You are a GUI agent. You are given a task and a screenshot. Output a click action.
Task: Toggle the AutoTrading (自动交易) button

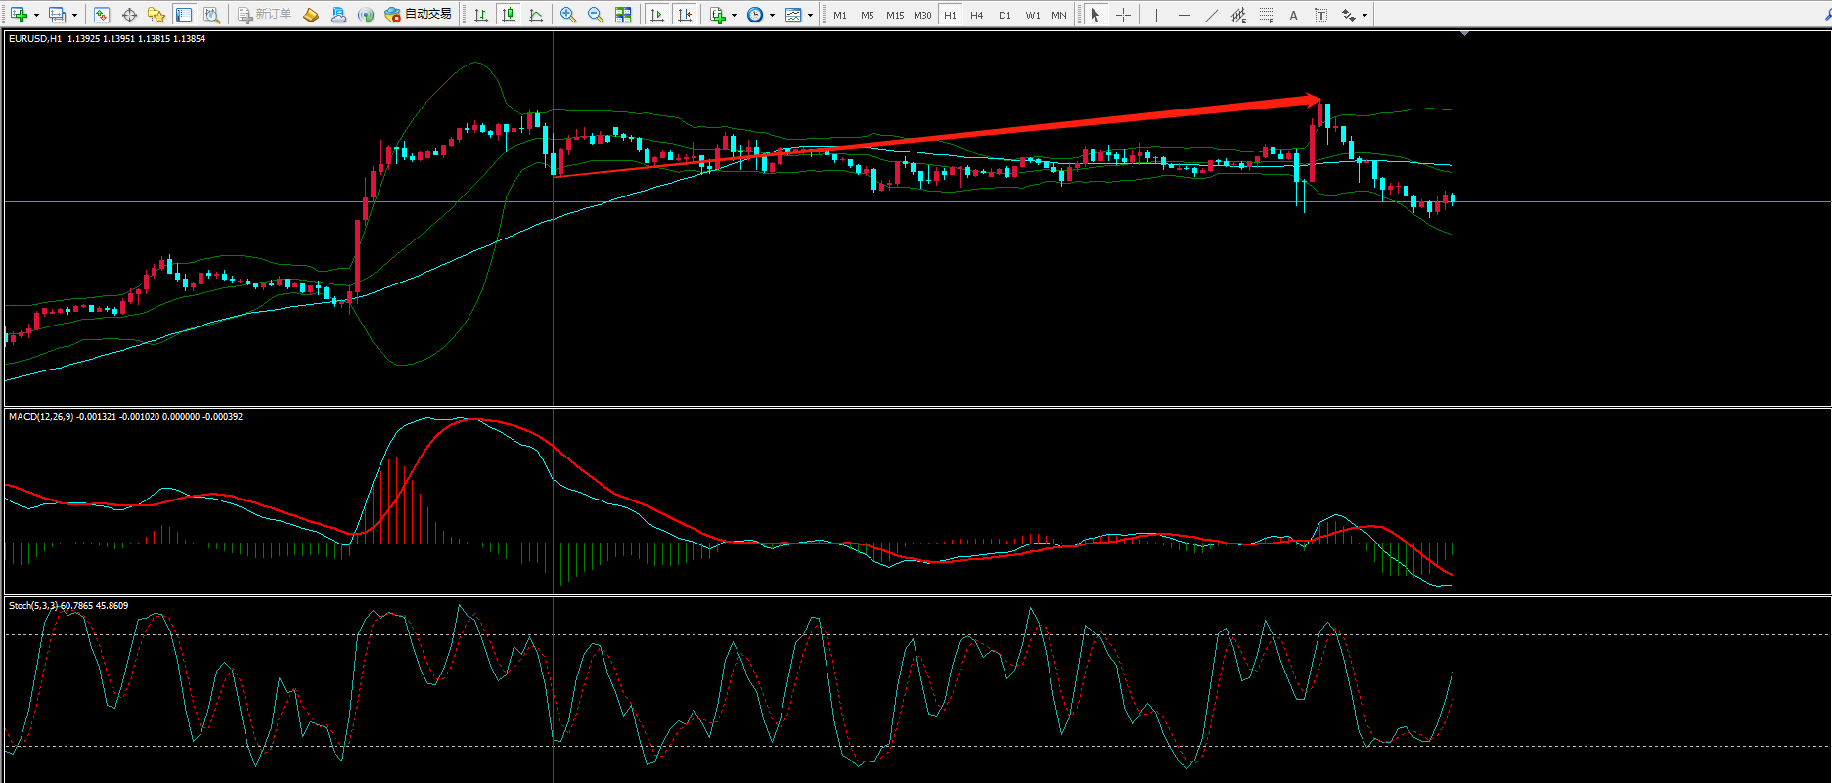tap(420, 15)
